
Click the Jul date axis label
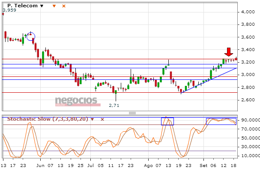[90, 166]
